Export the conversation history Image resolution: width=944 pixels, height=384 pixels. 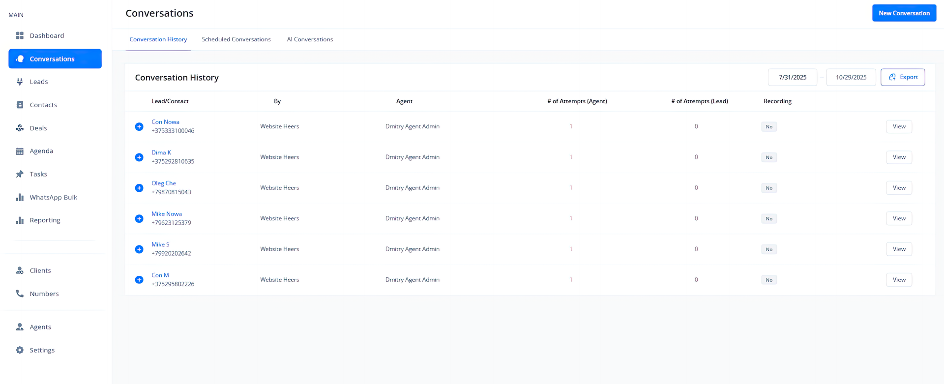click(x=903, y=77)
